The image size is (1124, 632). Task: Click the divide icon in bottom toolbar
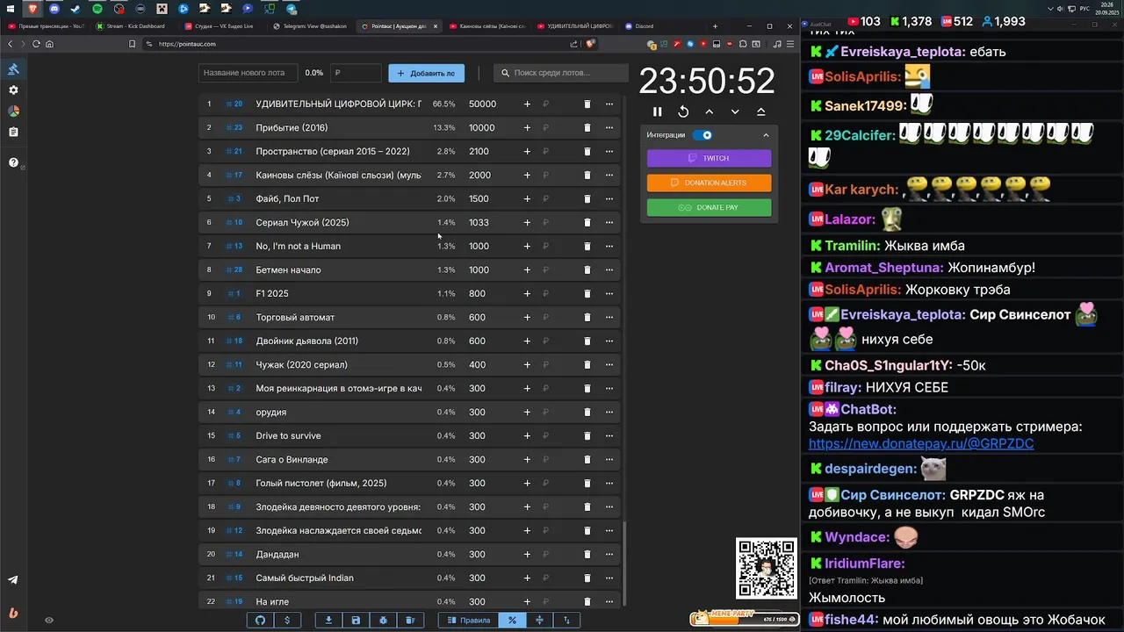(539, 620)
